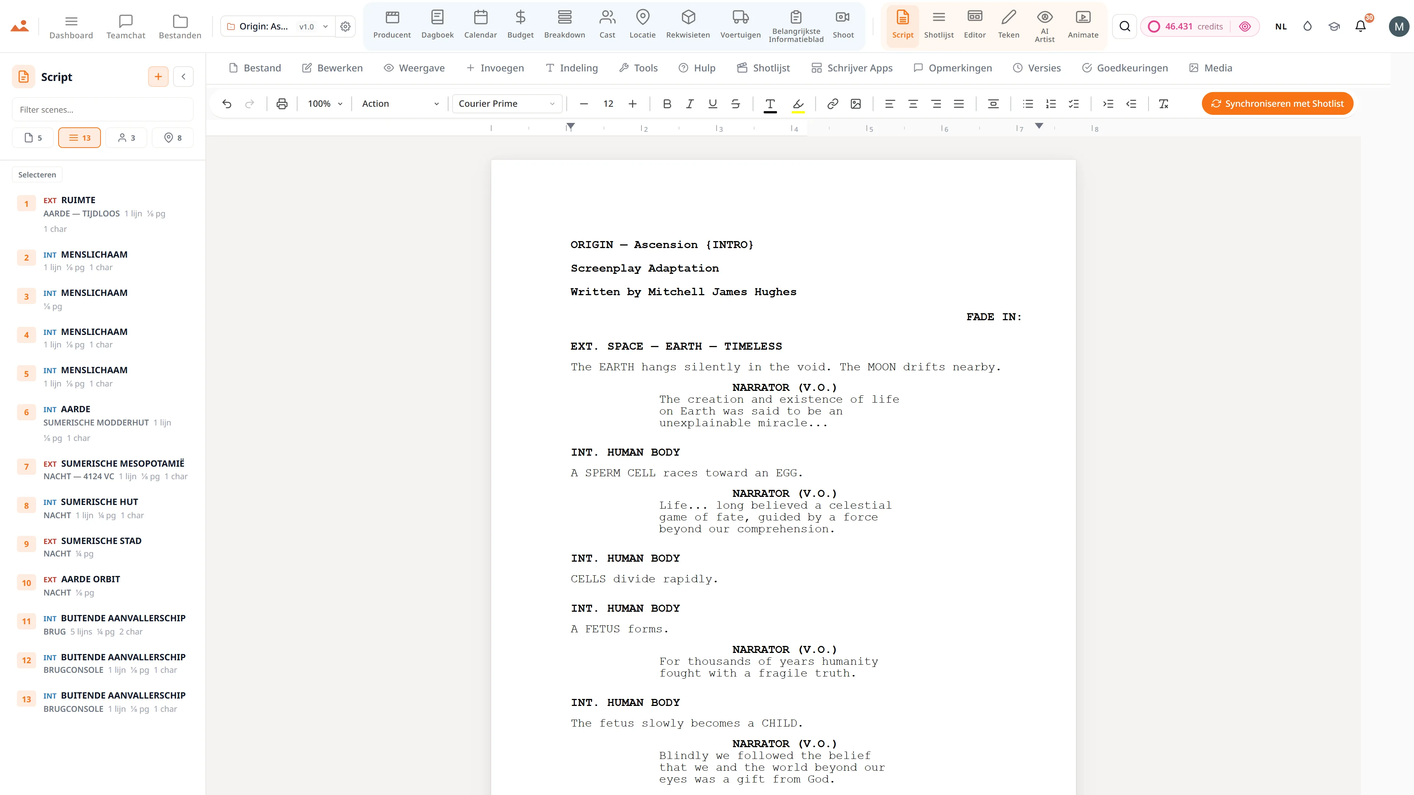The height and width of the screenshot is (795, 1414).
Task: Click the search magnifier icon
Action: [1125, 26]
